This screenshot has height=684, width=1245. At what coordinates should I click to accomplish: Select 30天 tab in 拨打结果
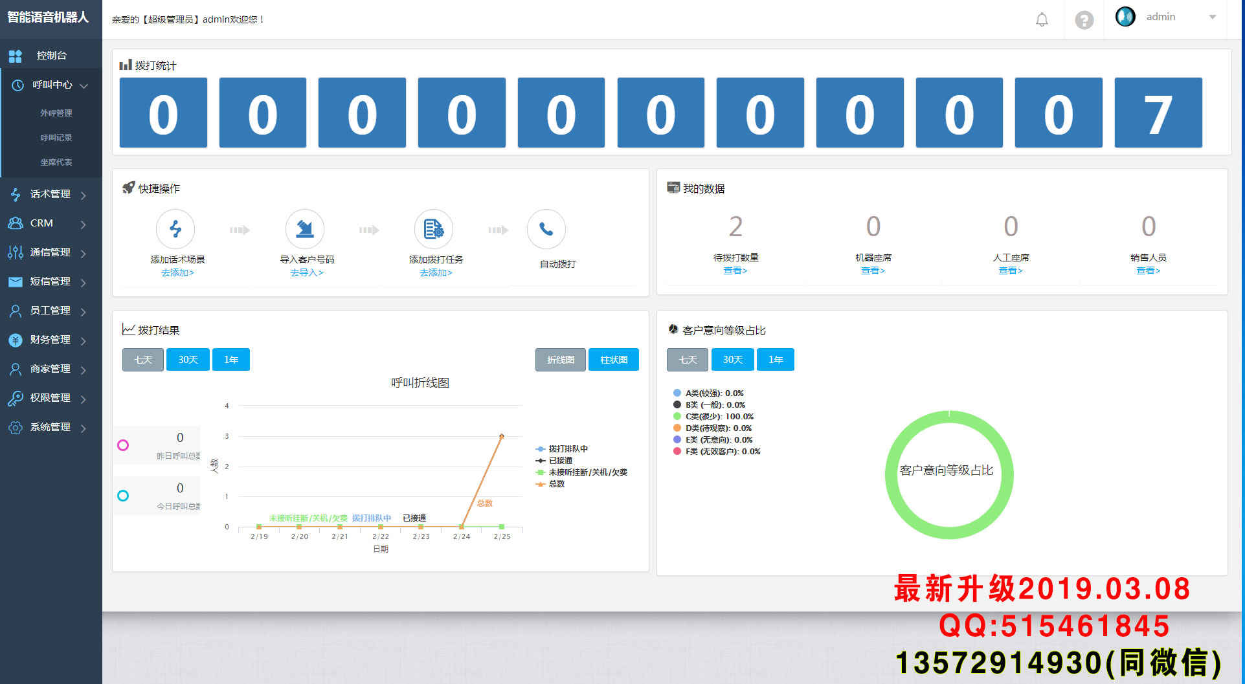tap(188, 360)
